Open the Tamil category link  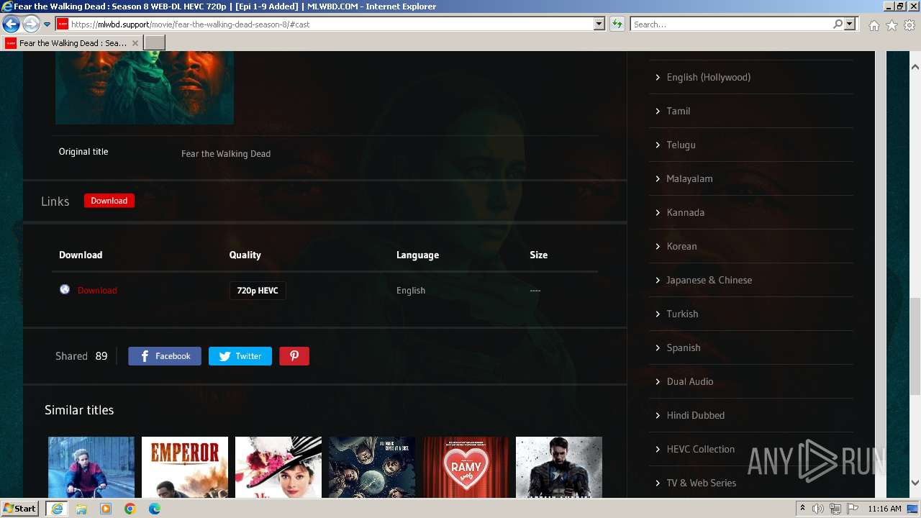click(x=679, y=111)
